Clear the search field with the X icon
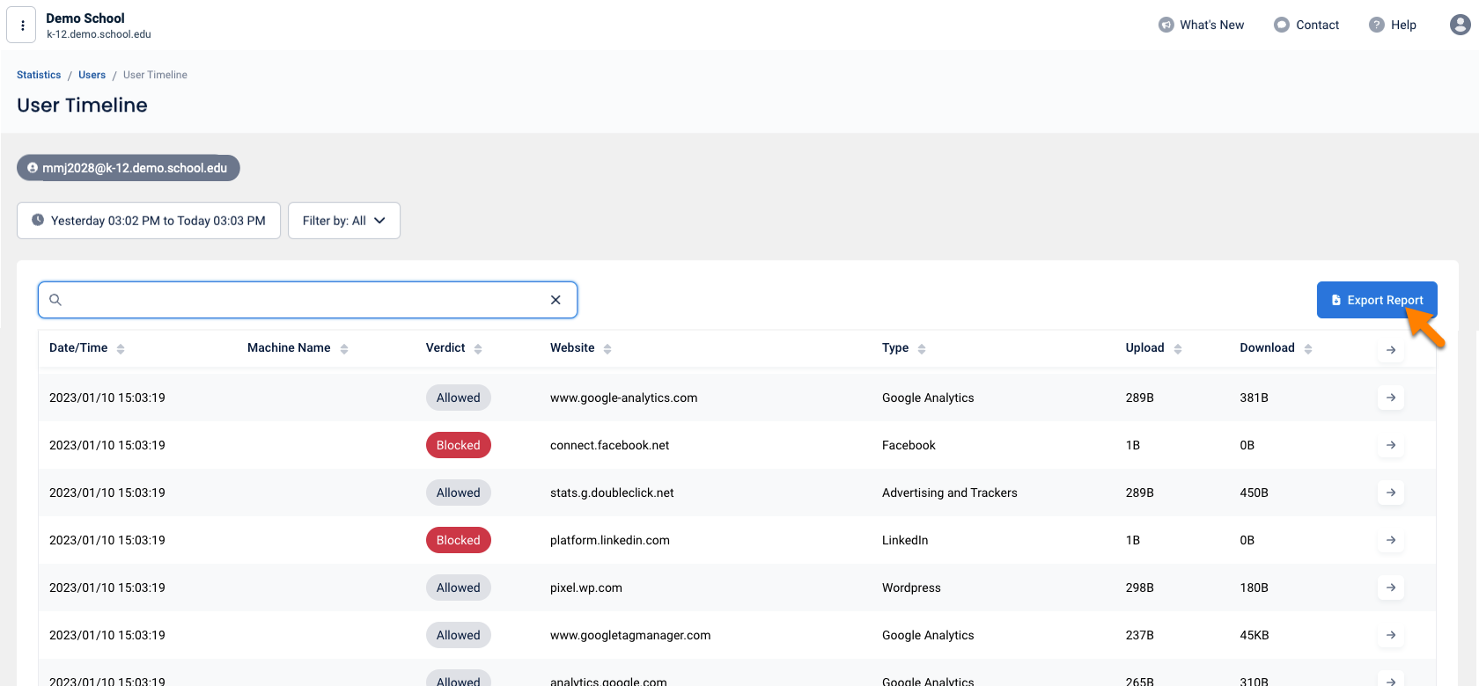Viewport: 1479px width, 686px height. (556, 300)
